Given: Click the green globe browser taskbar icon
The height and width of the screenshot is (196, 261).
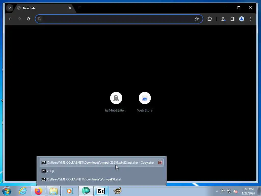Looking at the screenshot, I should point(86,191).
